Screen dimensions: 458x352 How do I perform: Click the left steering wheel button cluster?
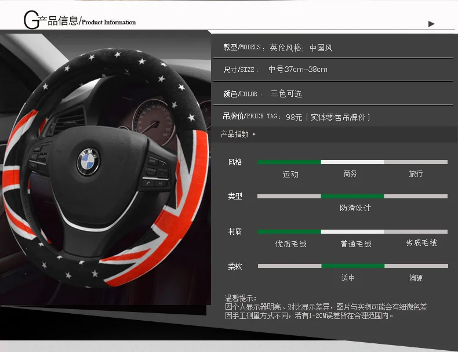[39, 158]
